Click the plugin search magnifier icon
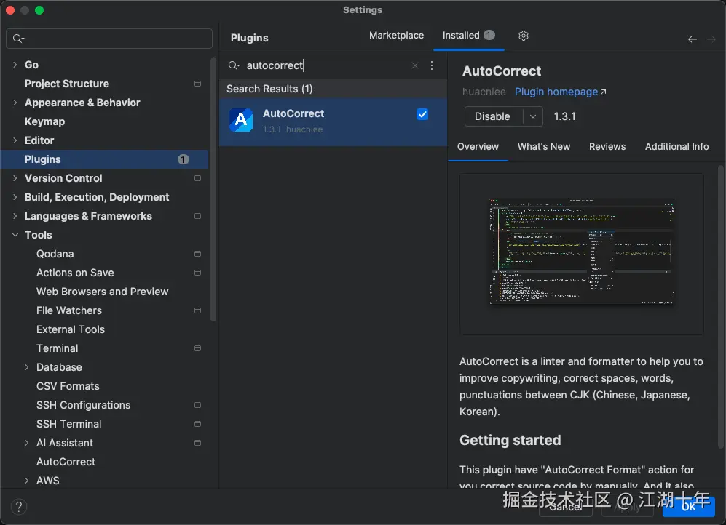Viewport: 726px width, 525px height. pyautogui.click(x=234, y=65)
